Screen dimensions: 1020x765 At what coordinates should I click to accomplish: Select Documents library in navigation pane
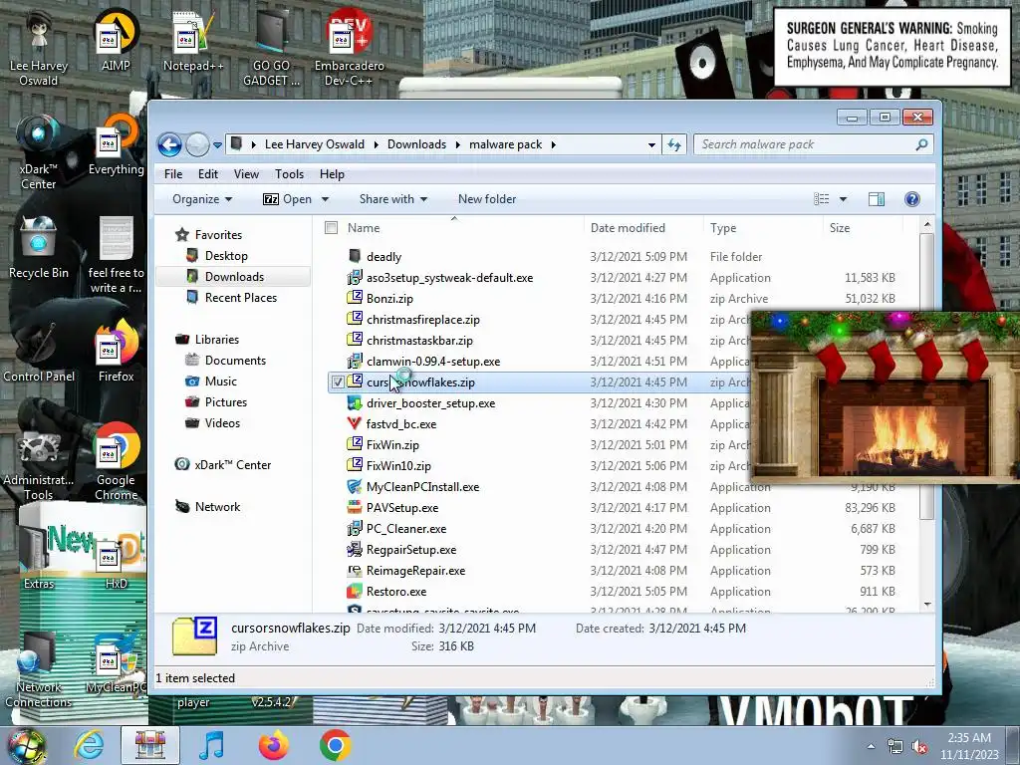235,361
